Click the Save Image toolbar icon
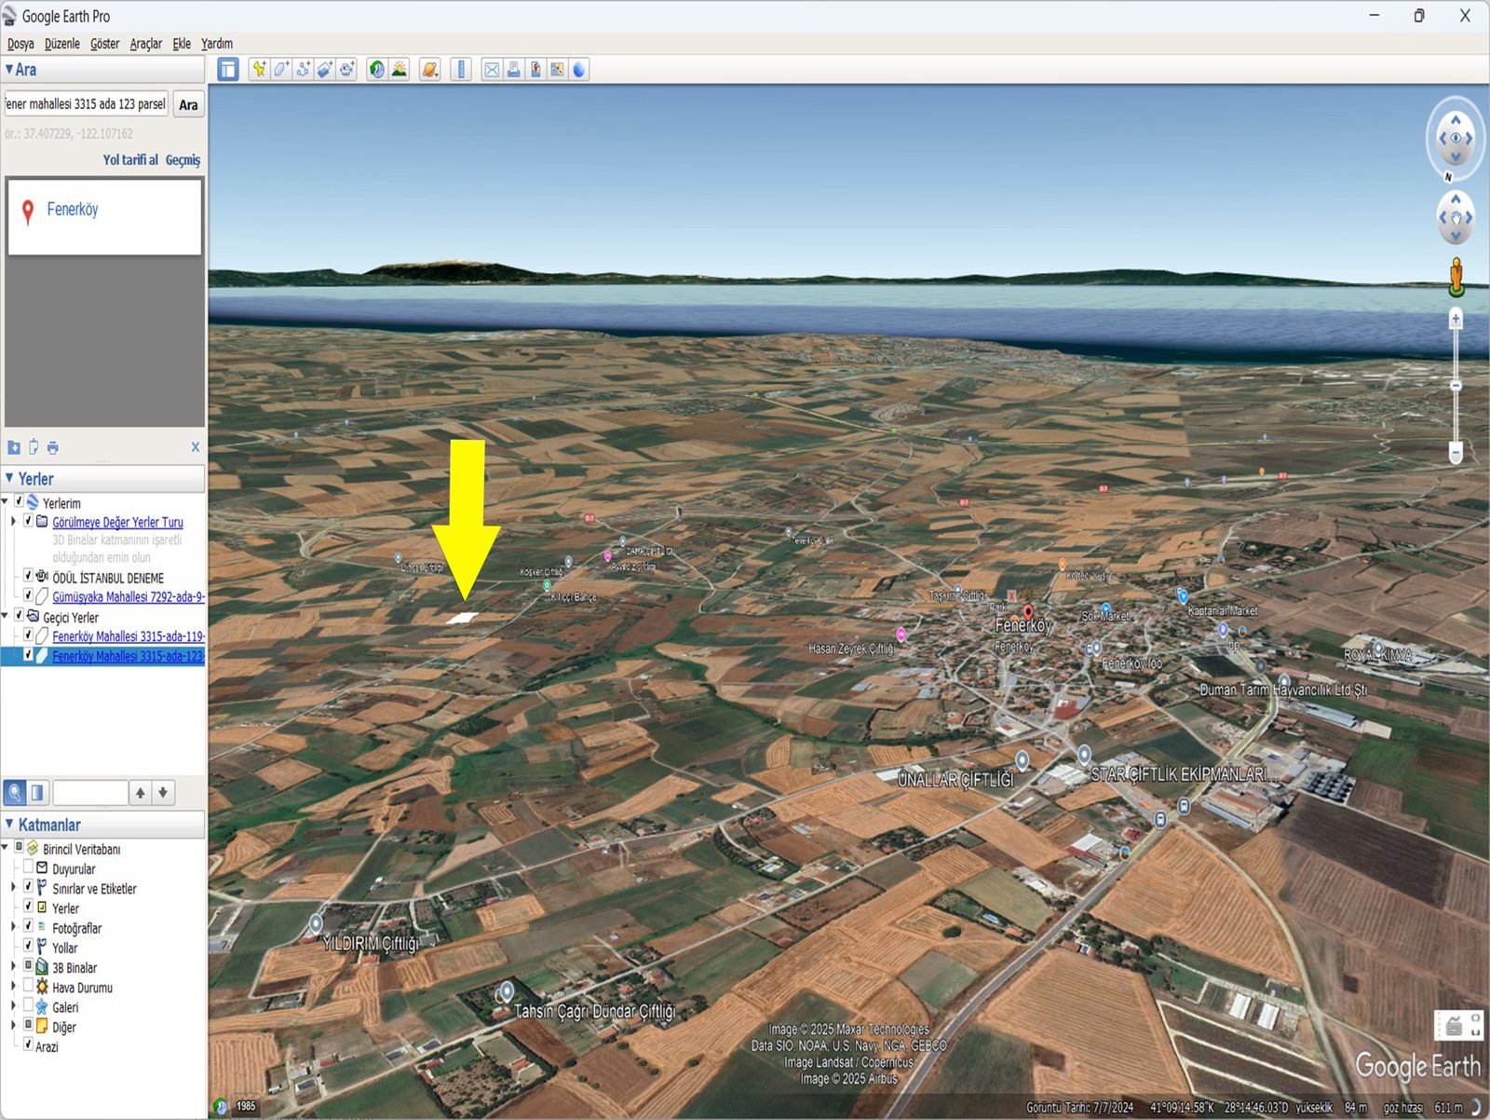Image resolution: width=1490 pixels, height=1120 pixels. (535, 70)
